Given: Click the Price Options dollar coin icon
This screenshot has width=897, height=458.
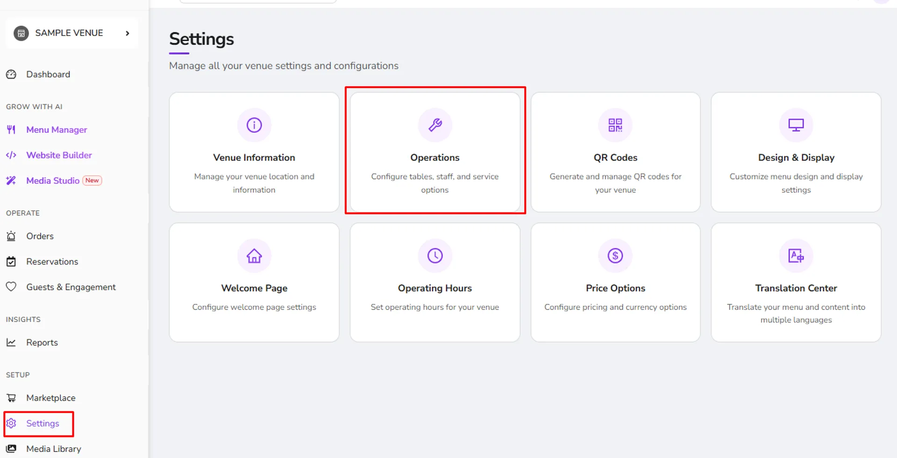Looking at the screenshot, I should (x=615, y=256).
